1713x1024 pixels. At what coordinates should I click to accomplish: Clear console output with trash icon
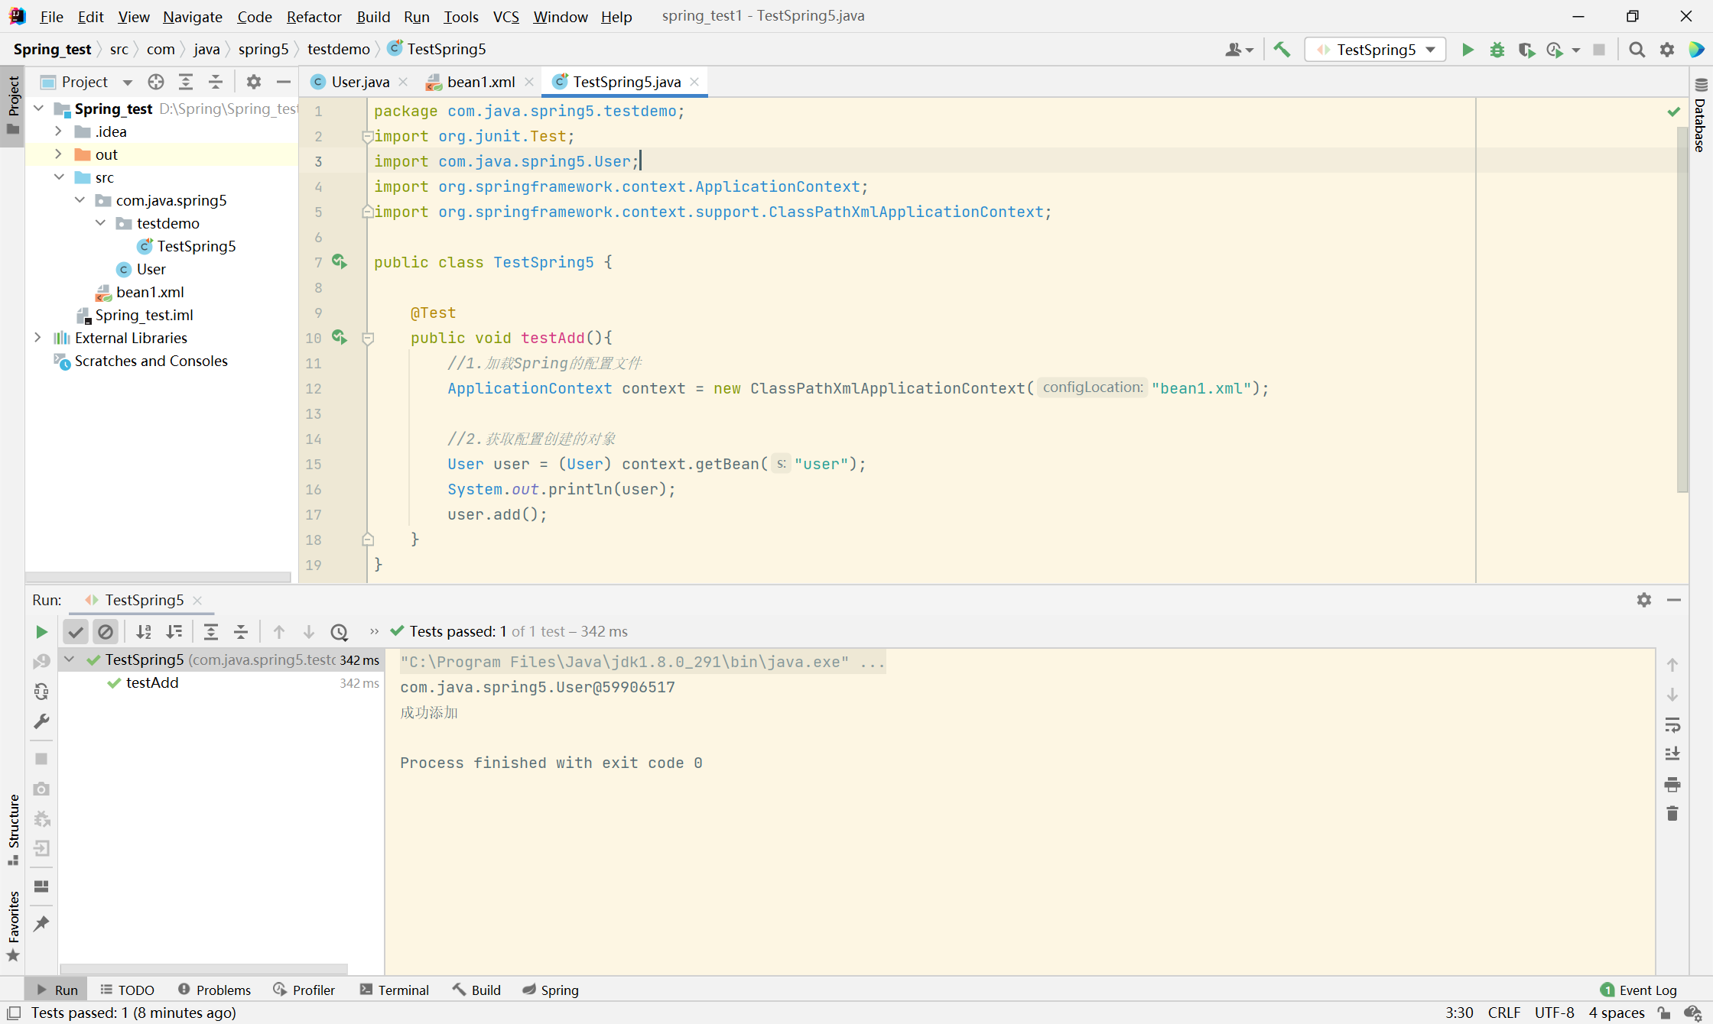click(x=1672, y=814)
